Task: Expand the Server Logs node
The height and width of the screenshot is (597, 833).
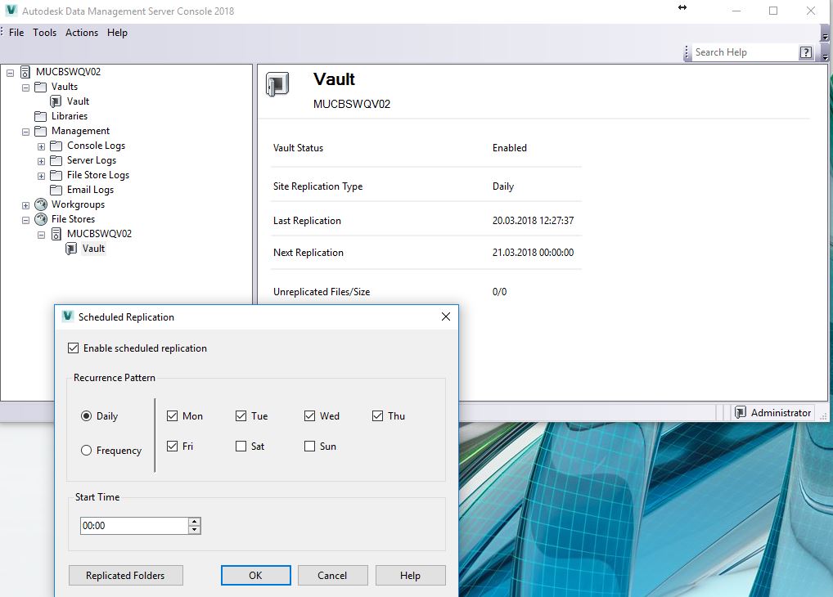Action: point(40,159)
